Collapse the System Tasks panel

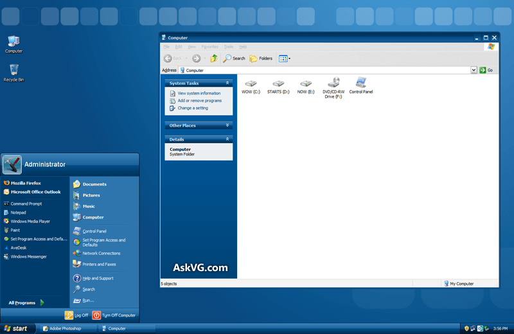[x=227, y=83]
